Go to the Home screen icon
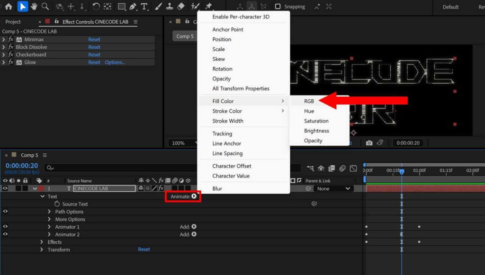 coord(9,7)
